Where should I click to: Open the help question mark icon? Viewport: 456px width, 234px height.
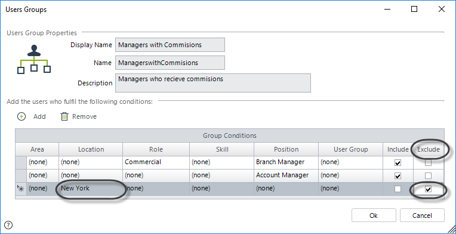[x=8, y=224]
